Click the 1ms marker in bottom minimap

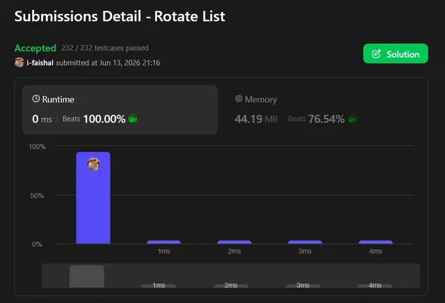point(158,285)
